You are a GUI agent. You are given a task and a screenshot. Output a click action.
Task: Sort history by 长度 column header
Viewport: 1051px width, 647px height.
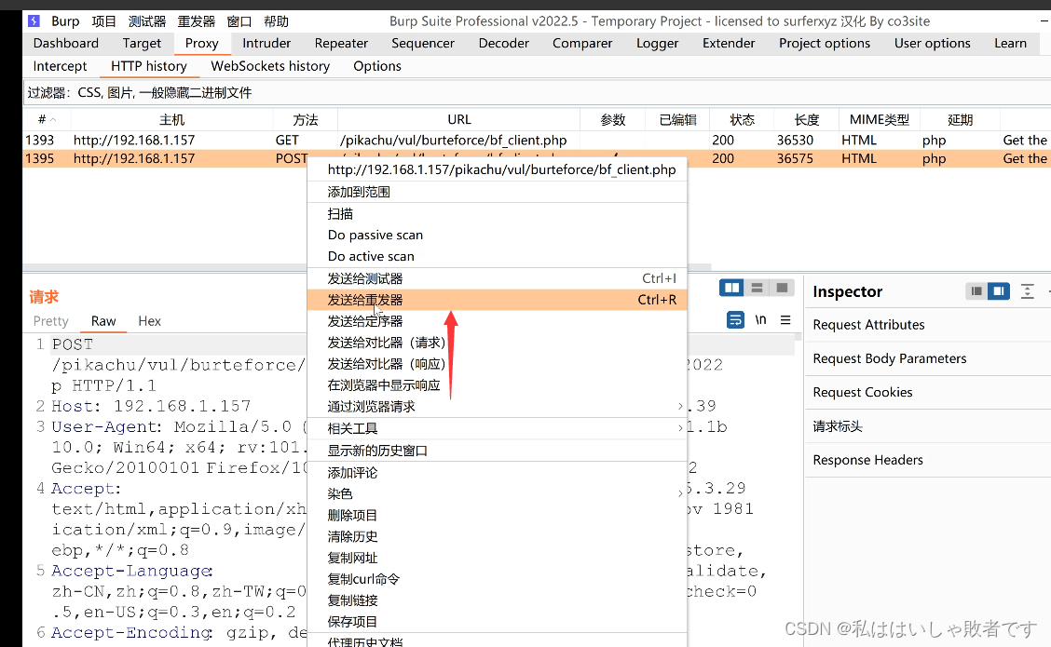click(x=806, y=119)
